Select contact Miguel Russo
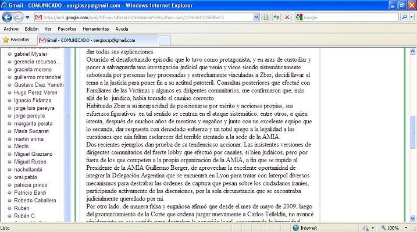 click(x=30, y=162)
